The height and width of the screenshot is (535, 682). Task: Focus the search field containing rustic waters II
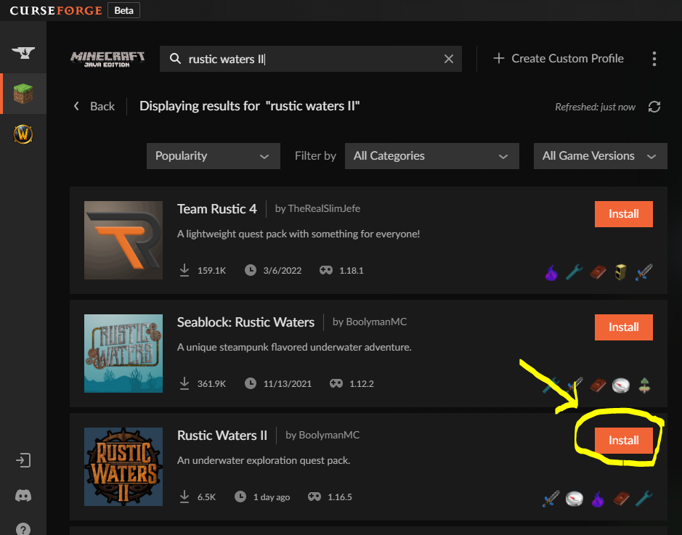tap(311, 59)
